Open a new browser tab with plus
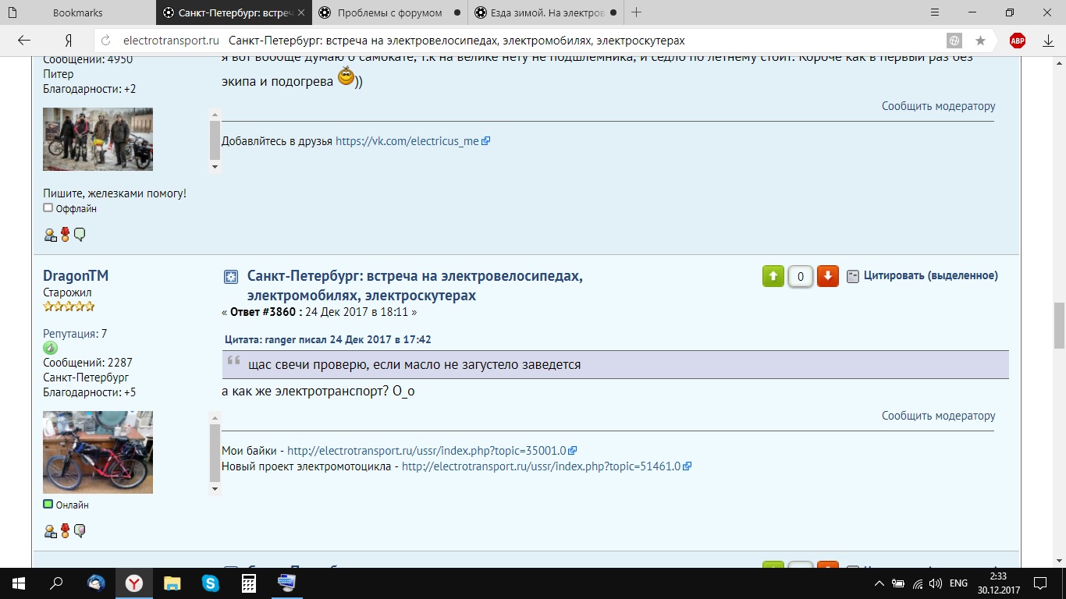 tap(637, 12)
